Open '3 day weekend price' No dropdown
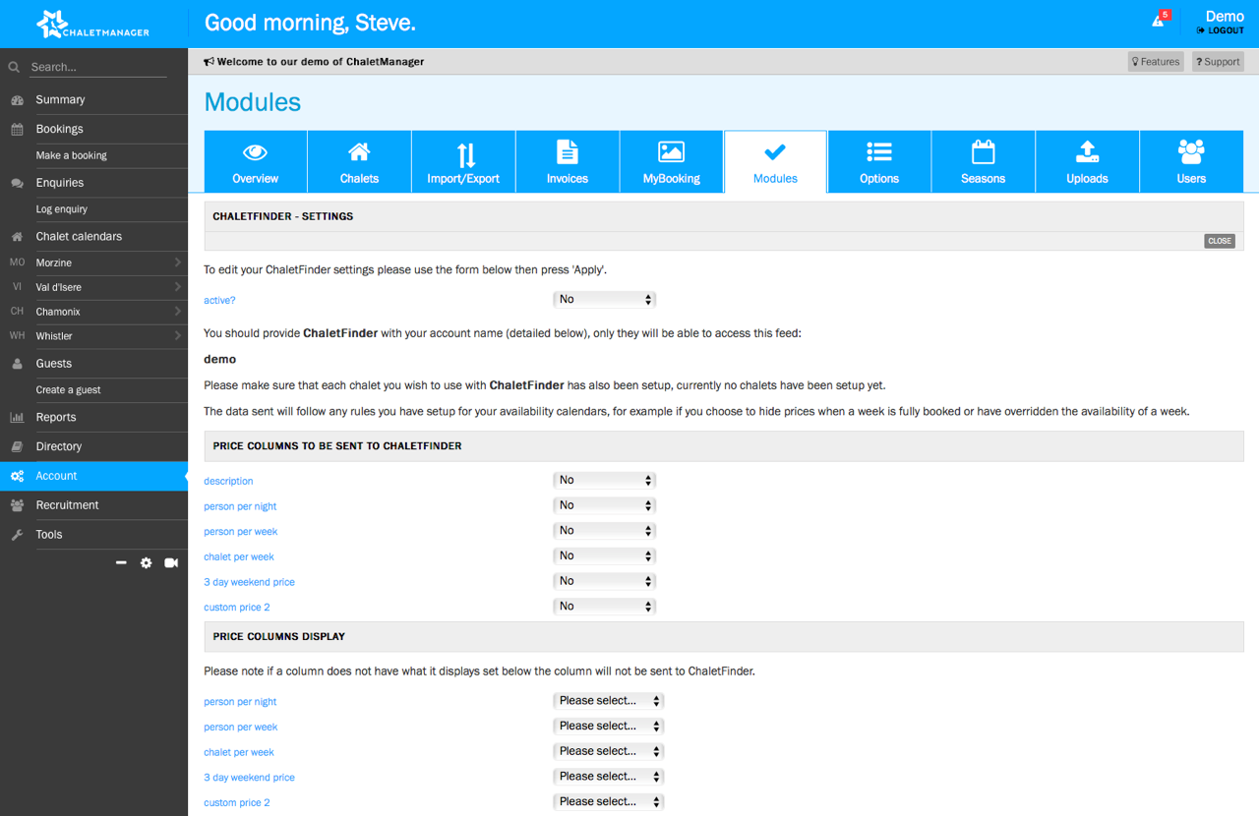 [604, 582]
